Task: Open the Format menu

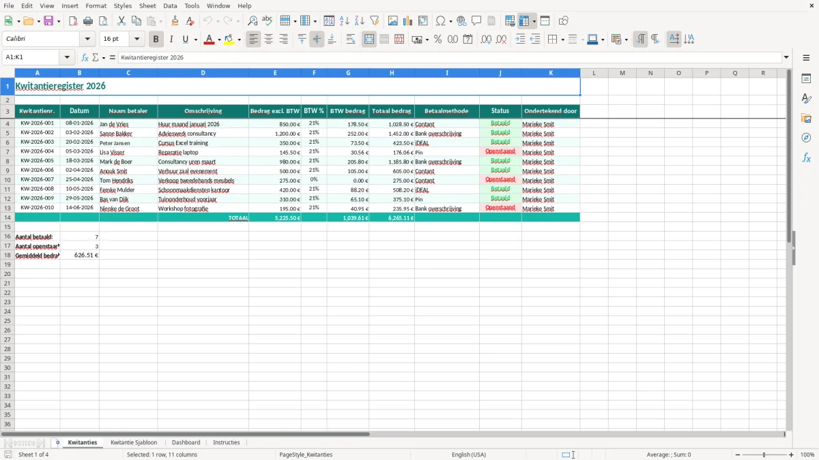Action: coord(96,5)
